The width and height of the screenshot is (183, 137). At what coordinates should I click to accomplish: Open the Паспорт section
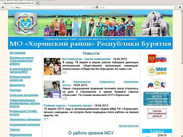(15, 90)
